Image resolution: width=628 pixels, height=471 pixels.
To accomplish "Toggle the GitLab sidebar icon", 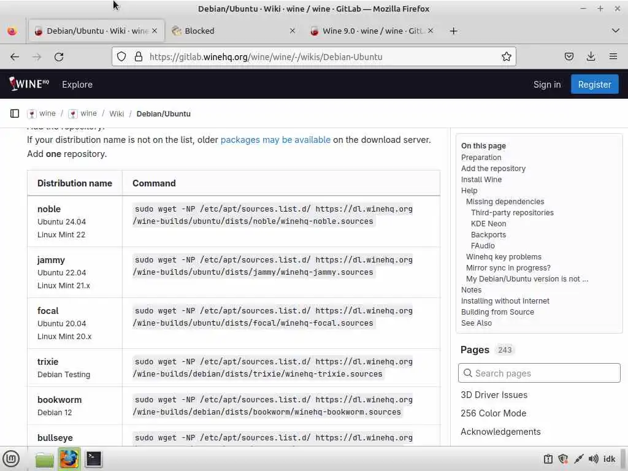I will coord(15,113).
